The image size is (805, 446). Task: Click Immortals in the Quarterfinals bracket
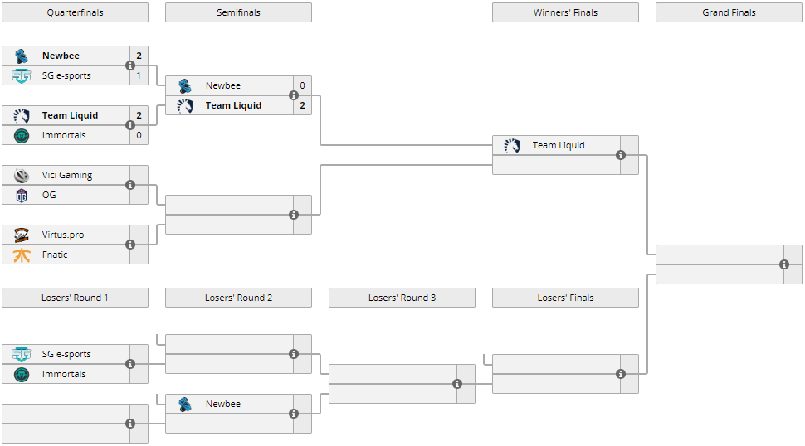tap(64, 135)
